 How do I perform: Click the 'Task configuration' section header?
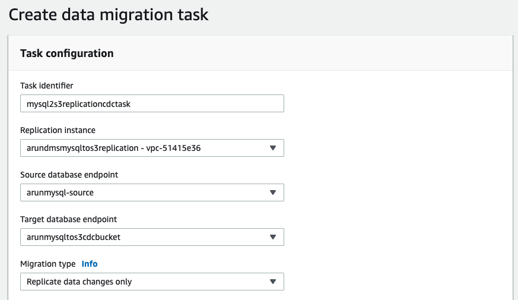pyautogui.click(x=67, y=53)
